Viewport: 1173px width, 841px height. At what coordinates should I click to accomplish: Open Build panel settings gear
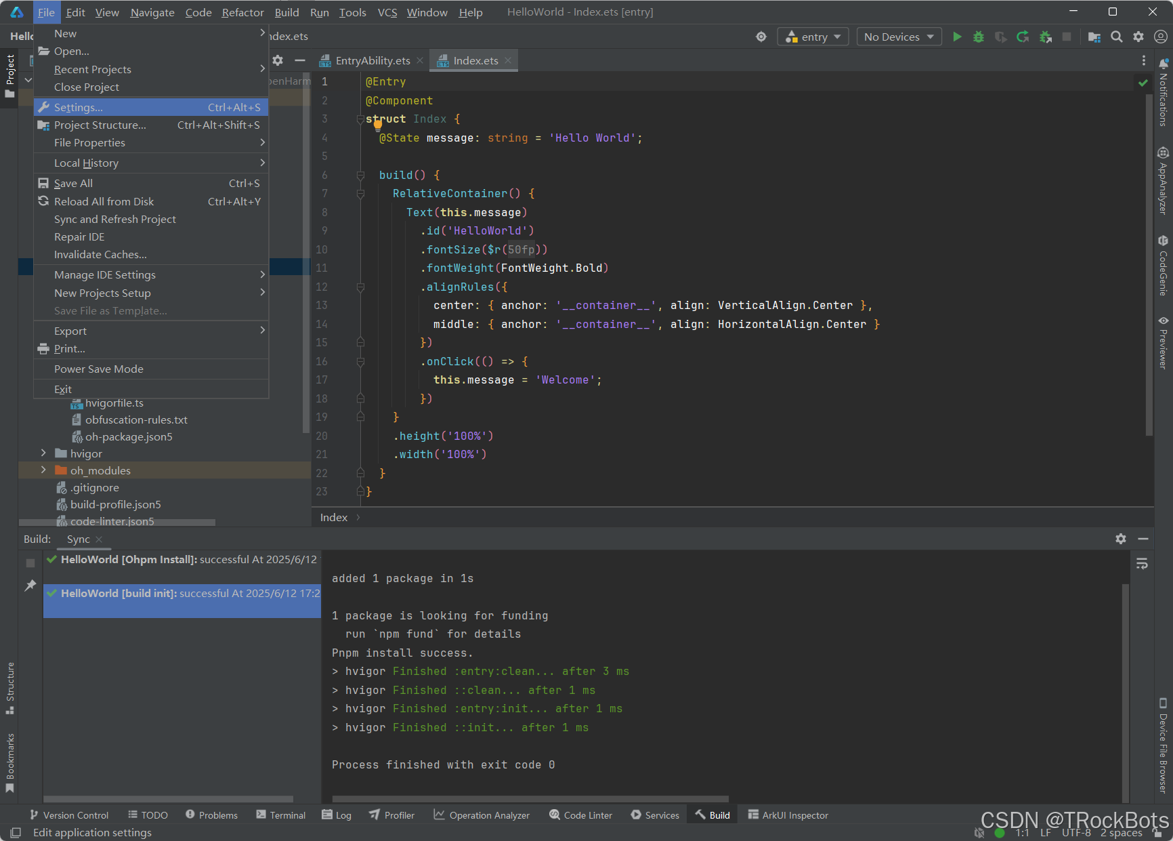(1121, 539)
